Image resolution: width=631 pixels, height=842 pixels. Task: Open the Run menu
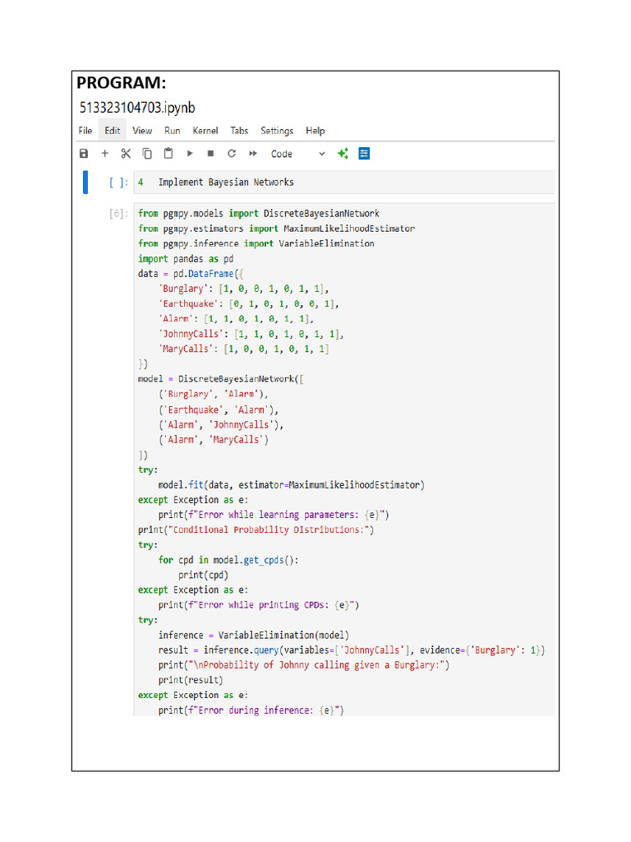(173, 131)
